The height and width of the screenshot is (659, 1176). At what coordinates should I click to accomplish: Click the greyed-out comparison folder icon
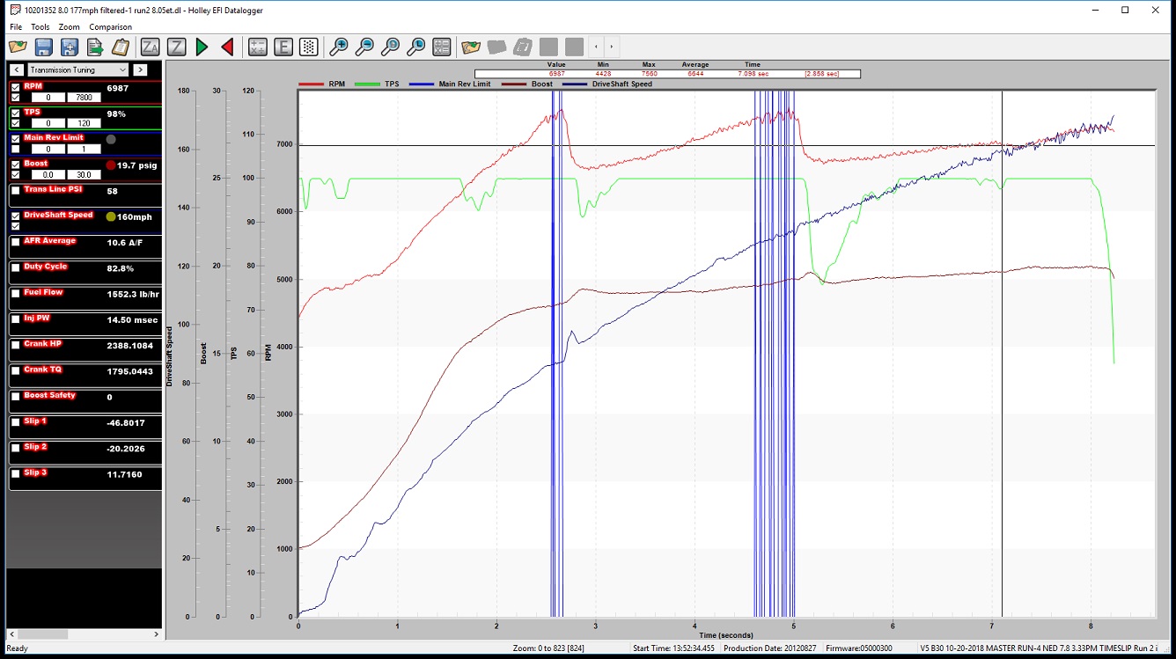click(496, 47)
